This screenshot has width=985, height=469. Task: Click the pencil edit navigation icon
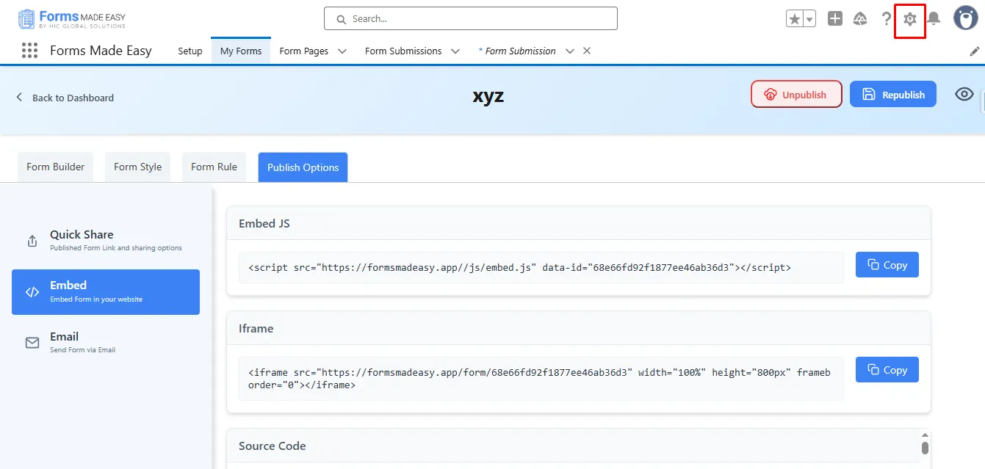[x=975, y=51]
